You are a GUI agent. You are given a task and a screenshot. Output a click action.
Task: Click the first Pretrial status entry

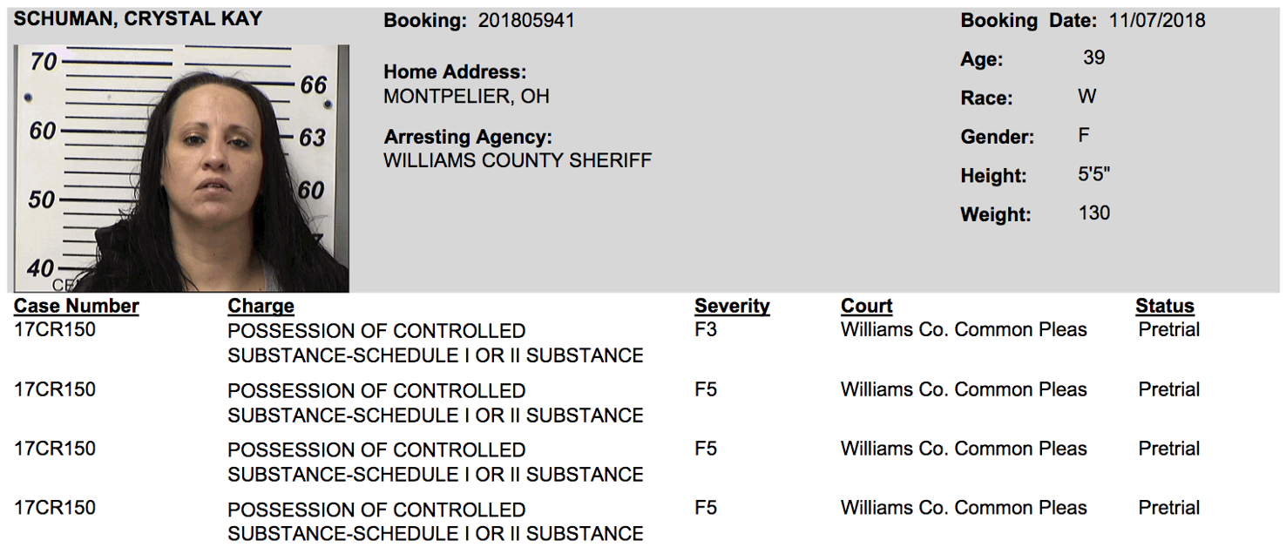coord(1169,330)
